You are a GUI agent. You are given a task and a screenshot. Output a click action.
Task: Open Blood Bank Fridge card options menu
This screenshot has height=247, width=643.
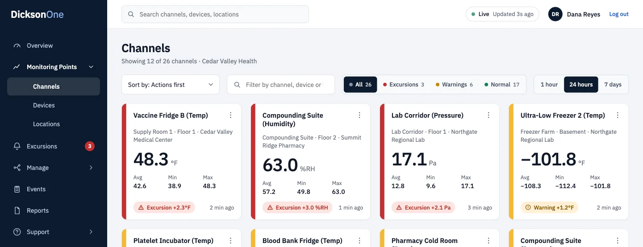[359, 241]
